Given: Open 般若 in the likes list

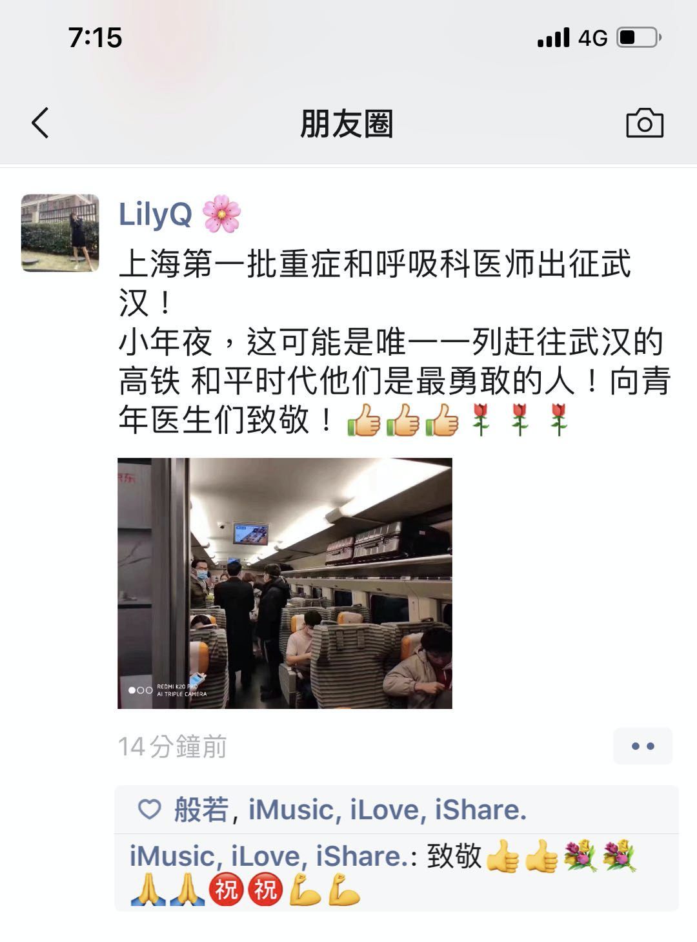Looking at the screenshot, I should [201, 810].
